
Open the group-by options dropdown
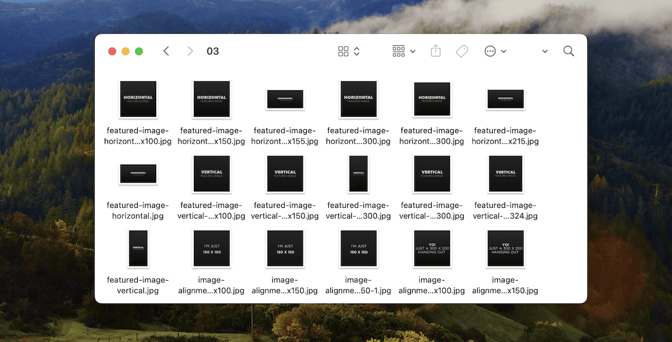[404, 51]
